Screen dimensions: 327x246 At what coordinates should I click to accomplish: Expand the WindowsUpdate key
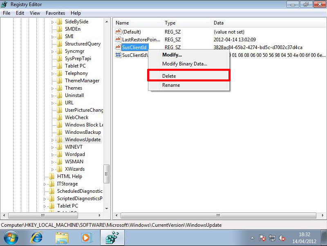tap(52, 140)
